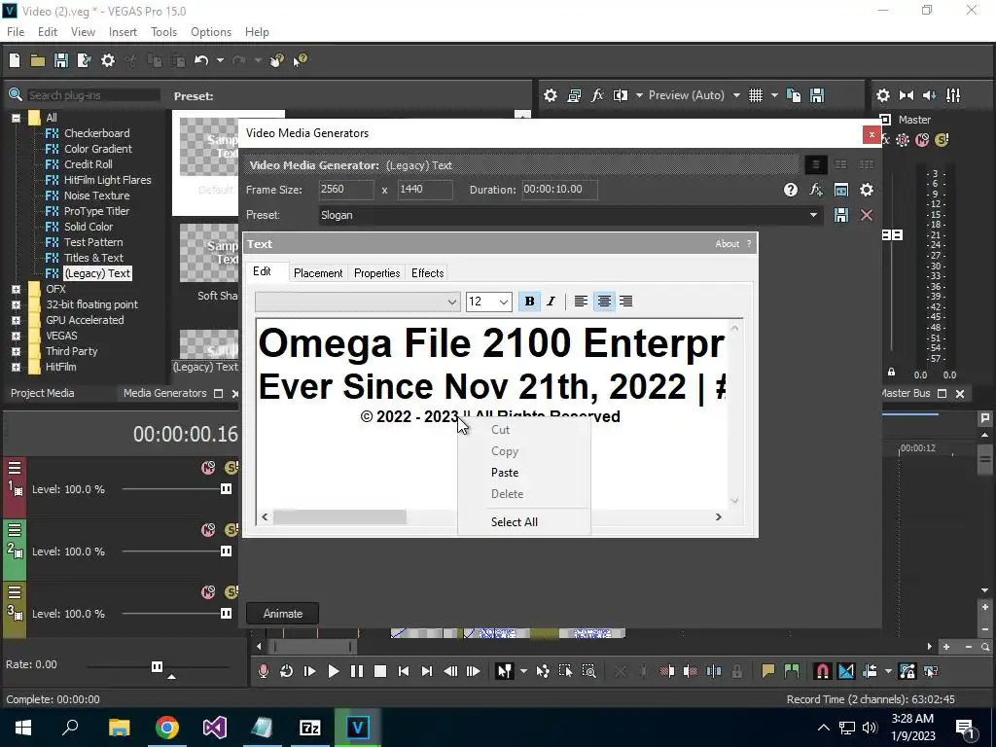This screenshot has height=747, width=996.
Task: Toggle the Master Bus mute button
Action: point(922,140)
